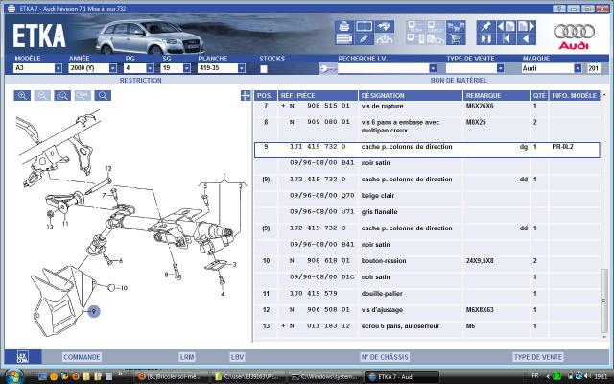Click the list icon below the printer

point(343,38)
